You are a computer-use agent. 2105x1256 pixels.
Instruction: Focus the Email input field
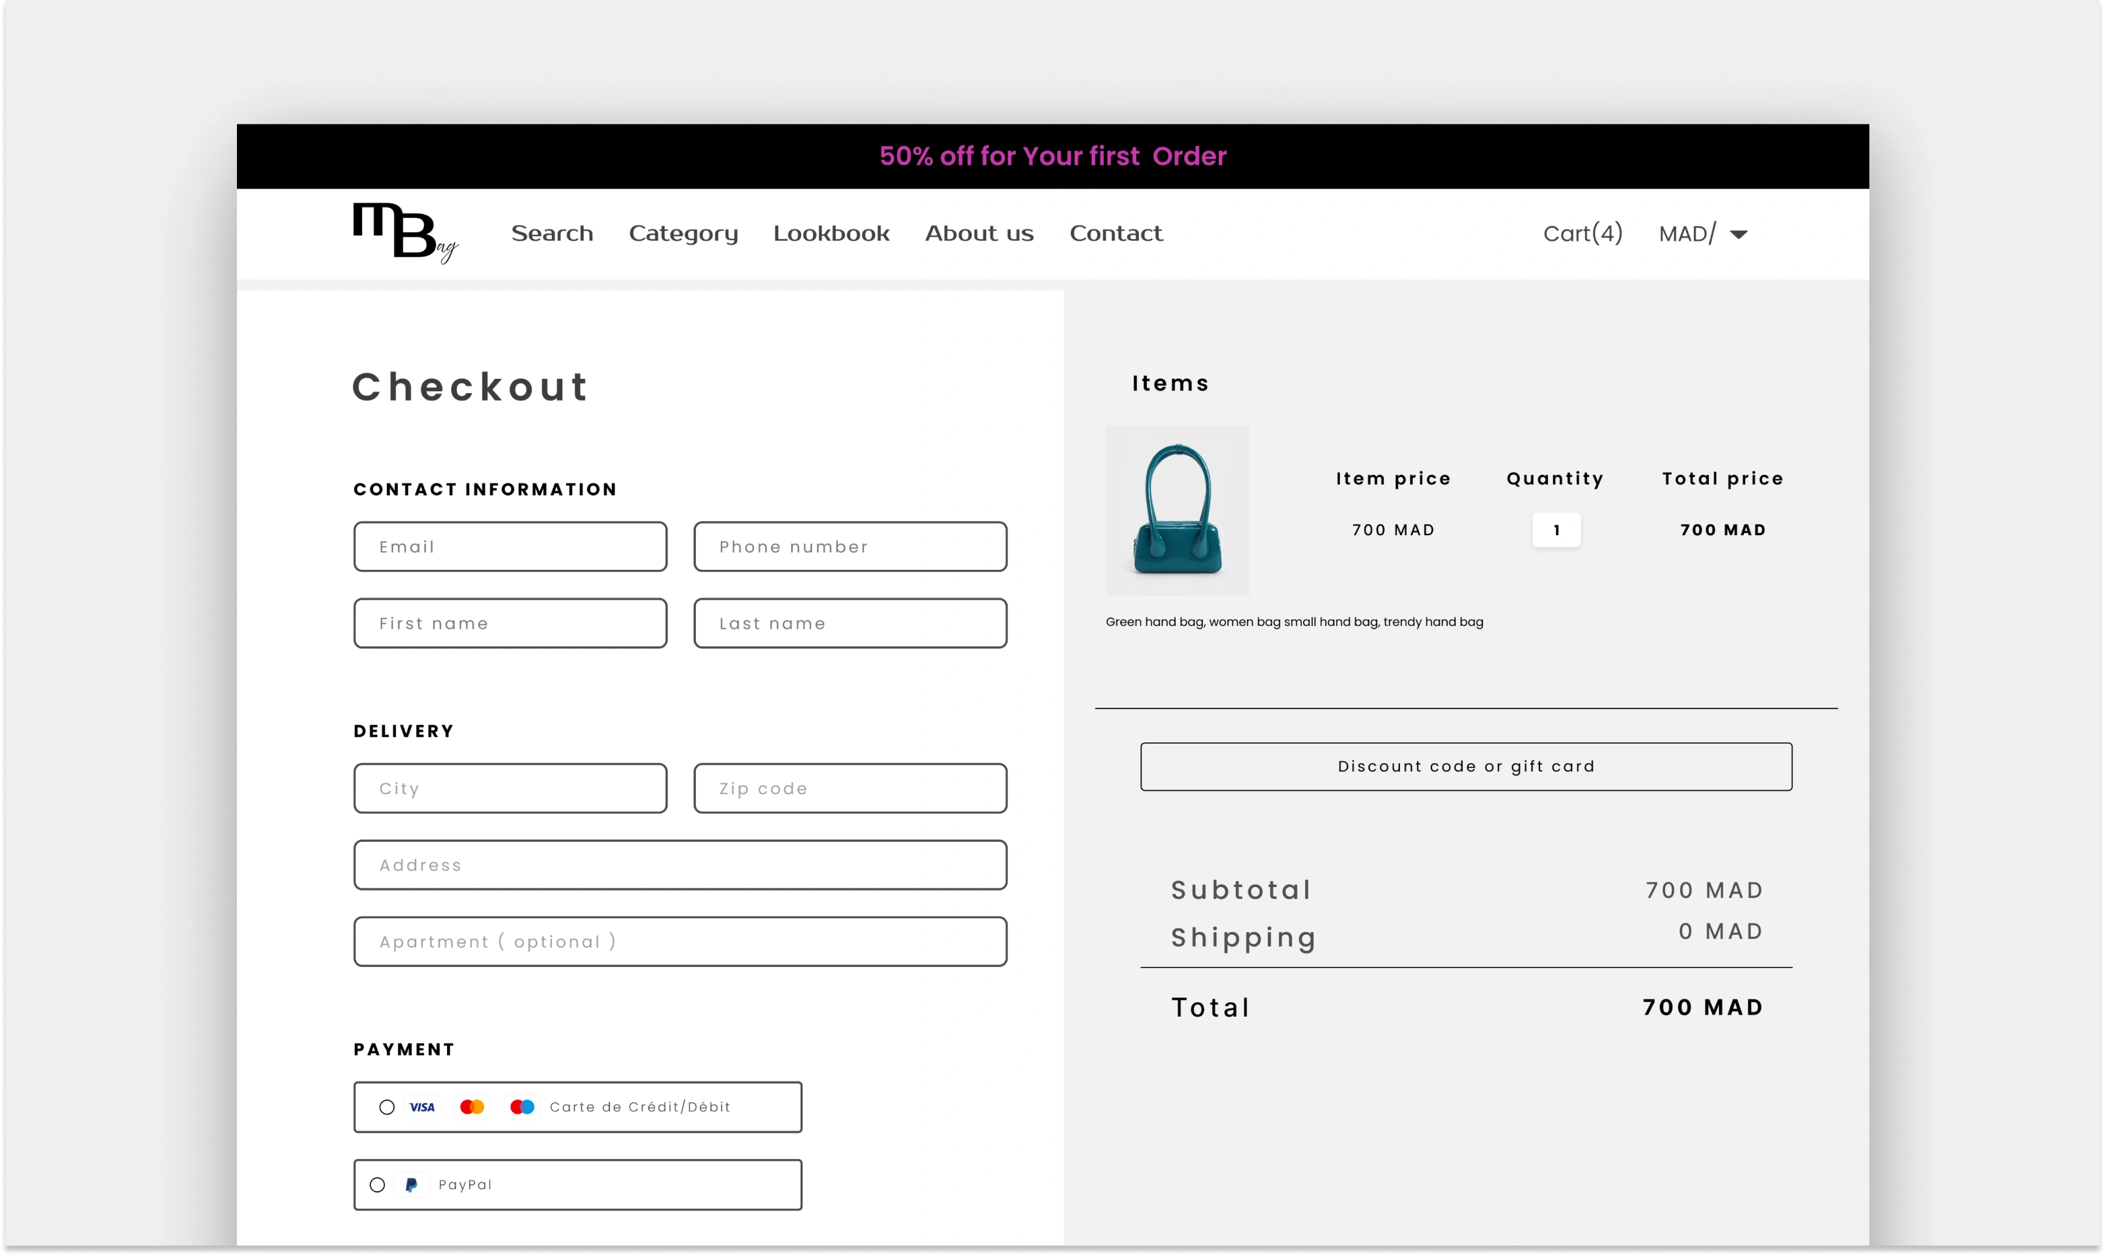(x=510, y=547)
